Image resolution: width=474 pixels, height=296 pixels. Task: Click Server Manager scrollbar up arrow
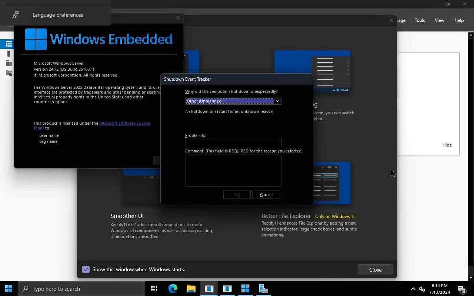471,35
